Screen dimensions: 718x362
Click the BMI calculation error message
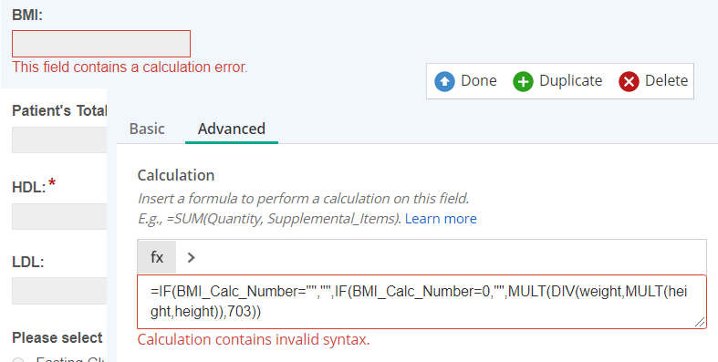(130, 67)
